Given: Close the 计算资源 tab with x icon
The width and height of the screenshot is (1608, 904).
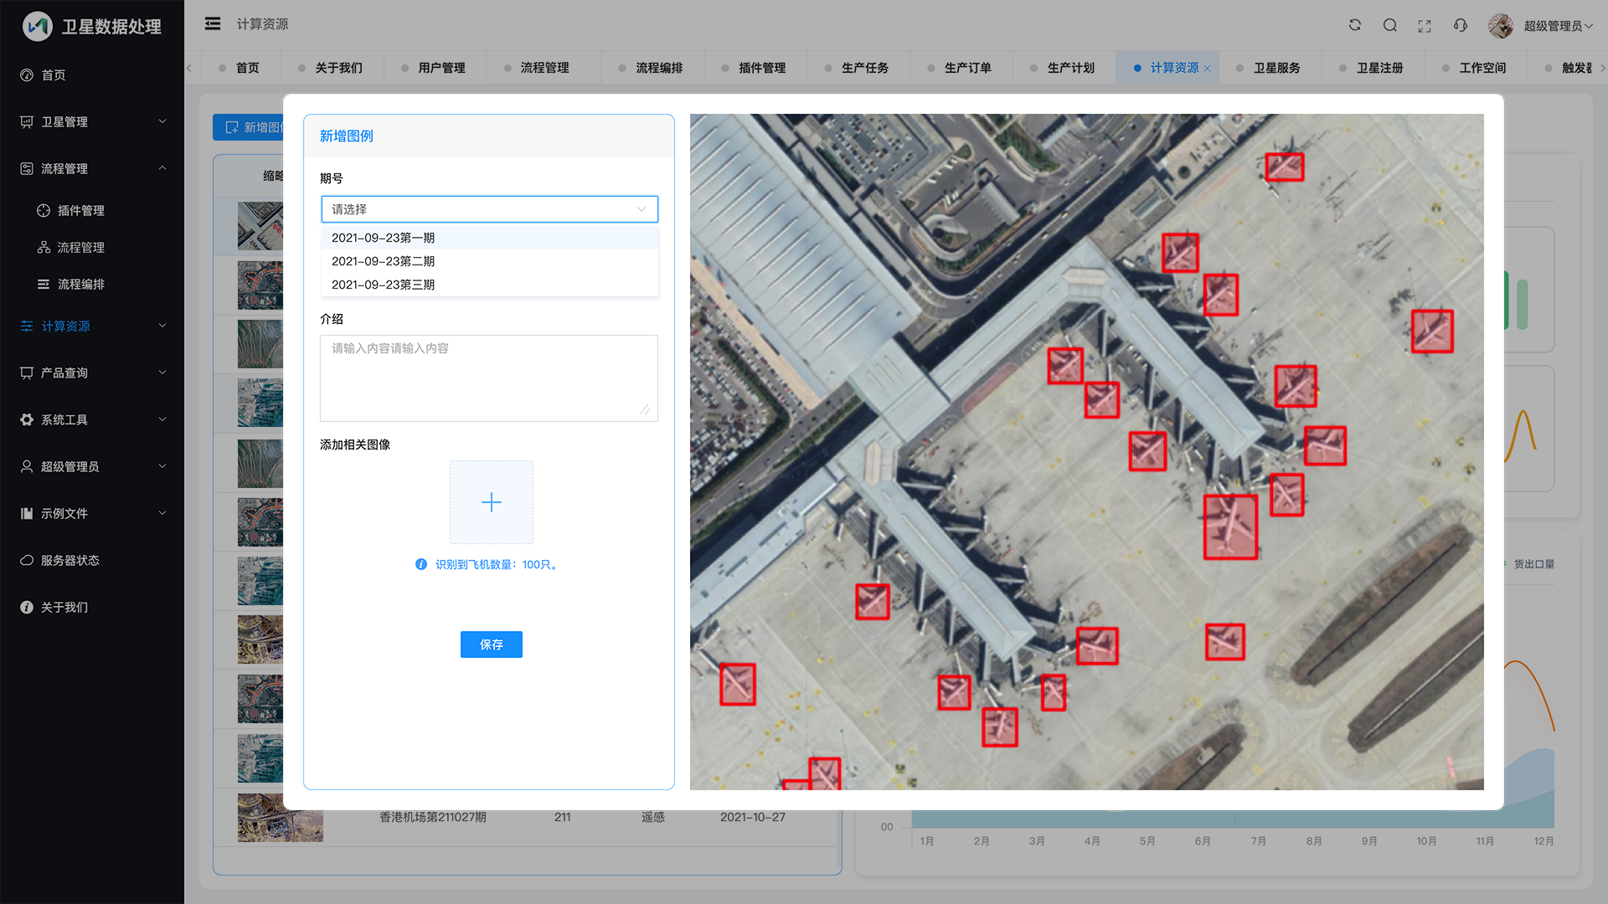Looking at the screenshot, I should (1207, 69).
